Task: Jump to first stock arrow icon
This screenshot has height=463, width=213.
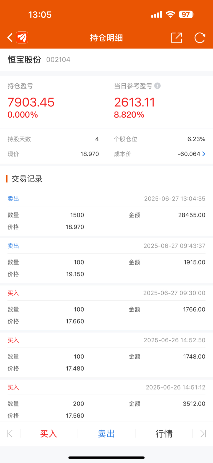Action: 10,434
